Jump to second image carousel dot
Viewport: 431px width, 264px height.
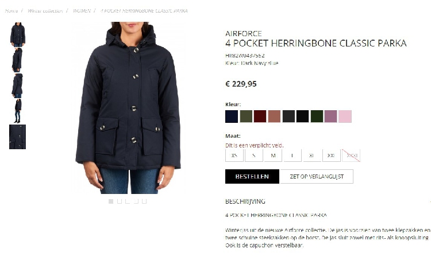pos(120,201)
